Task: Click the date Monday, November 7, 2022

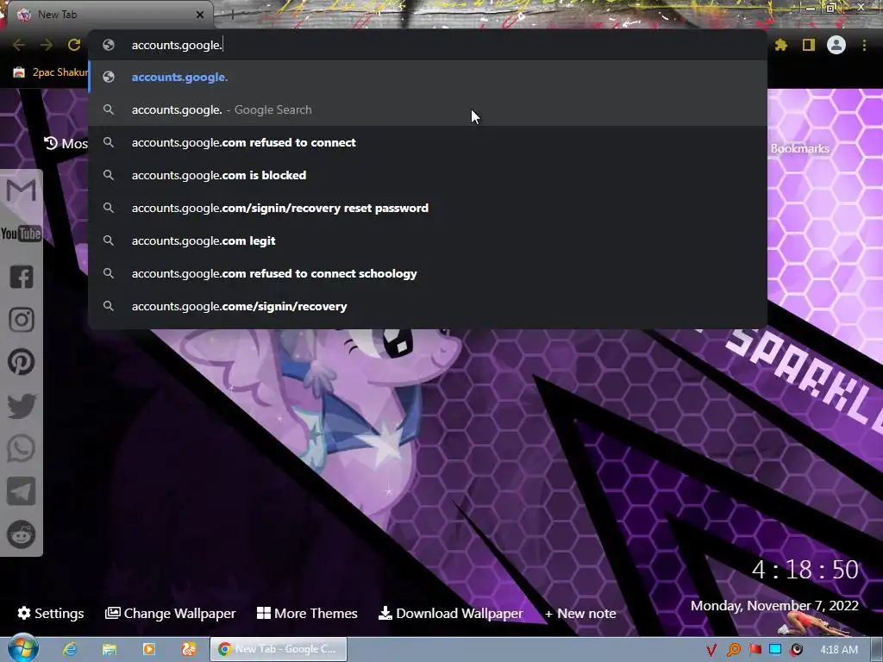Action: coord(774,606)
